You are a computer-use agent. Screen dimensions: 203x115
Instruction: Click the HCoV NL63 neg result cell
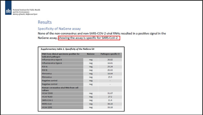tap(91, 97)
